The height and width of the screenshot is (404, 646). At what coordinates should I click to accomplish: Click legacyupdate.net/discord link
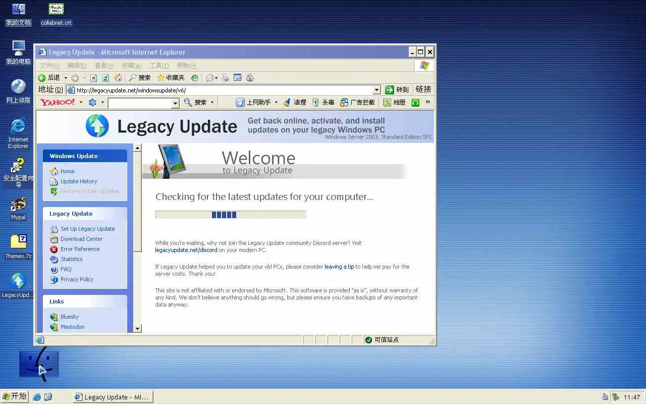tap(186, 250)
